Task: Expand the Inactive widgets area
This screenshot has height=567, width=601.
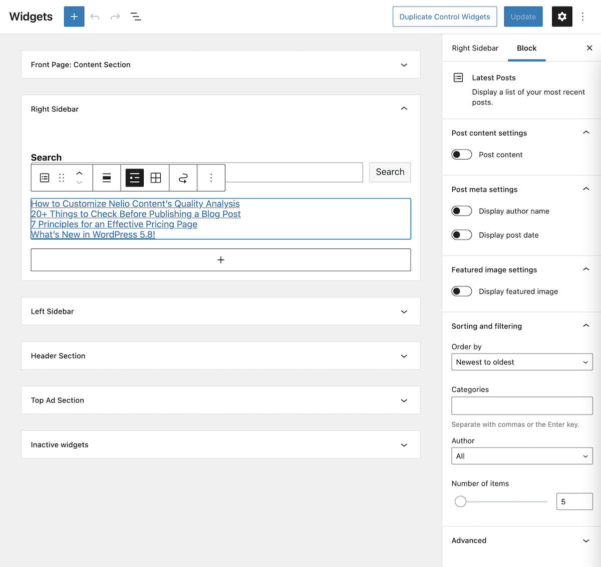Action: [221, 445]
